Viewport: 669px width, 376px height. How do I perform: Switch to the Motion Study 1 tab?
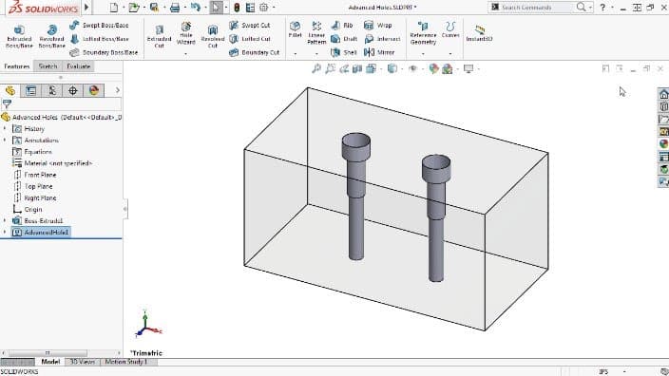[126, 362]
